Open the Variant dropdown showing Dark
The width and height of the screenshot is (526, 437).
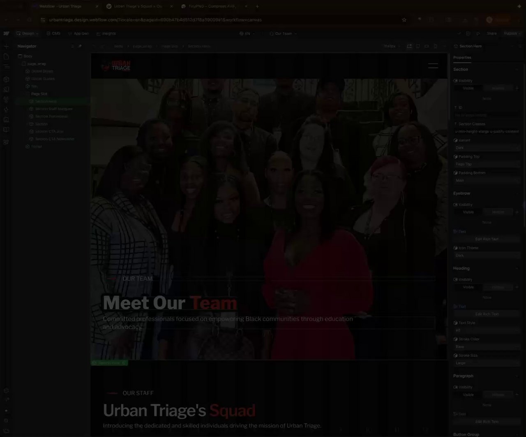point(487,148)
